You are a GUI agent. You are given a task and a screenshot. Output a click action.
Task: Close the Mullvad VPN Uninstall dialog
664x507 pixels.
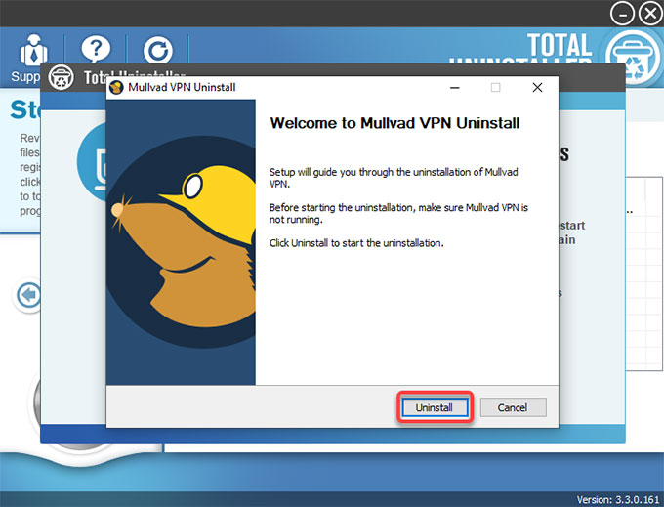(x=537, y=87)
